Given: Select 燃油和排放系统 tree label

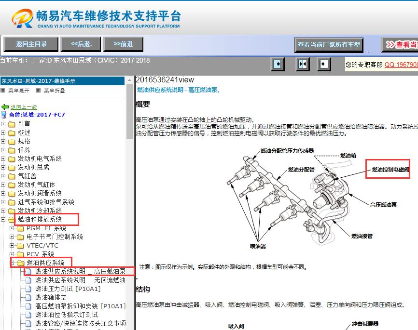Looking at the screenshot, I should tap(40, 219).
